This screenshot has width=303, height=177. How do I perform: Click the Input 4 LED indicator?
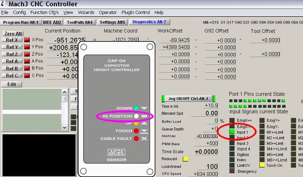pos(232,149)
